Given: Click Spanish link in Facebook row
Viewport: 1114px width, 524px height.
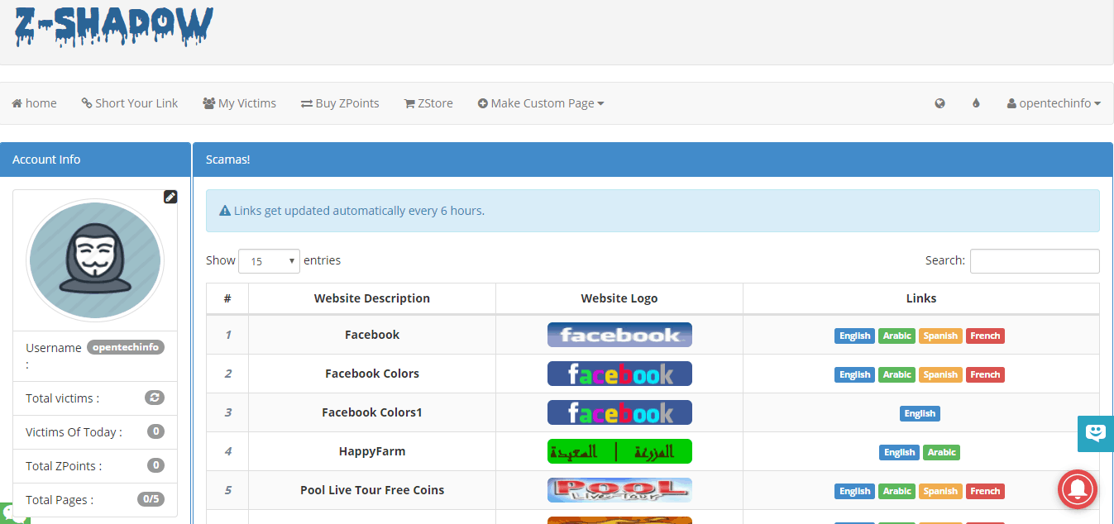Looking at the screenshot, I should click(x=940, y=336).
